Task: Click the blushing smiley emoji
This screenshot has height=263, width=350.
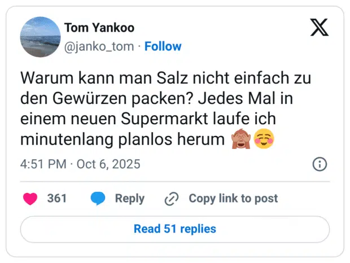Action: point(262,138)
